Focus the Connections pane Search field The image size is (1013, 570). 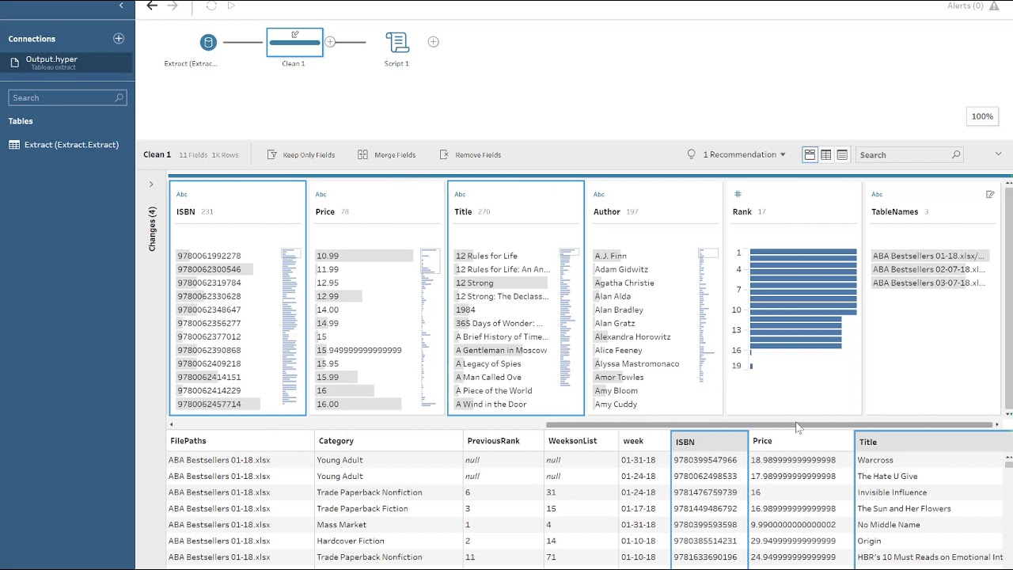[67, 97]
